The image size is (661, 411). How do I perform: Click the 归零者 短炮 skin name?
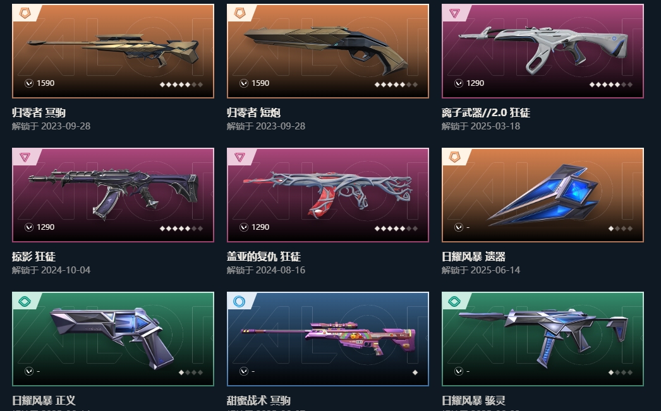(253, 112)
